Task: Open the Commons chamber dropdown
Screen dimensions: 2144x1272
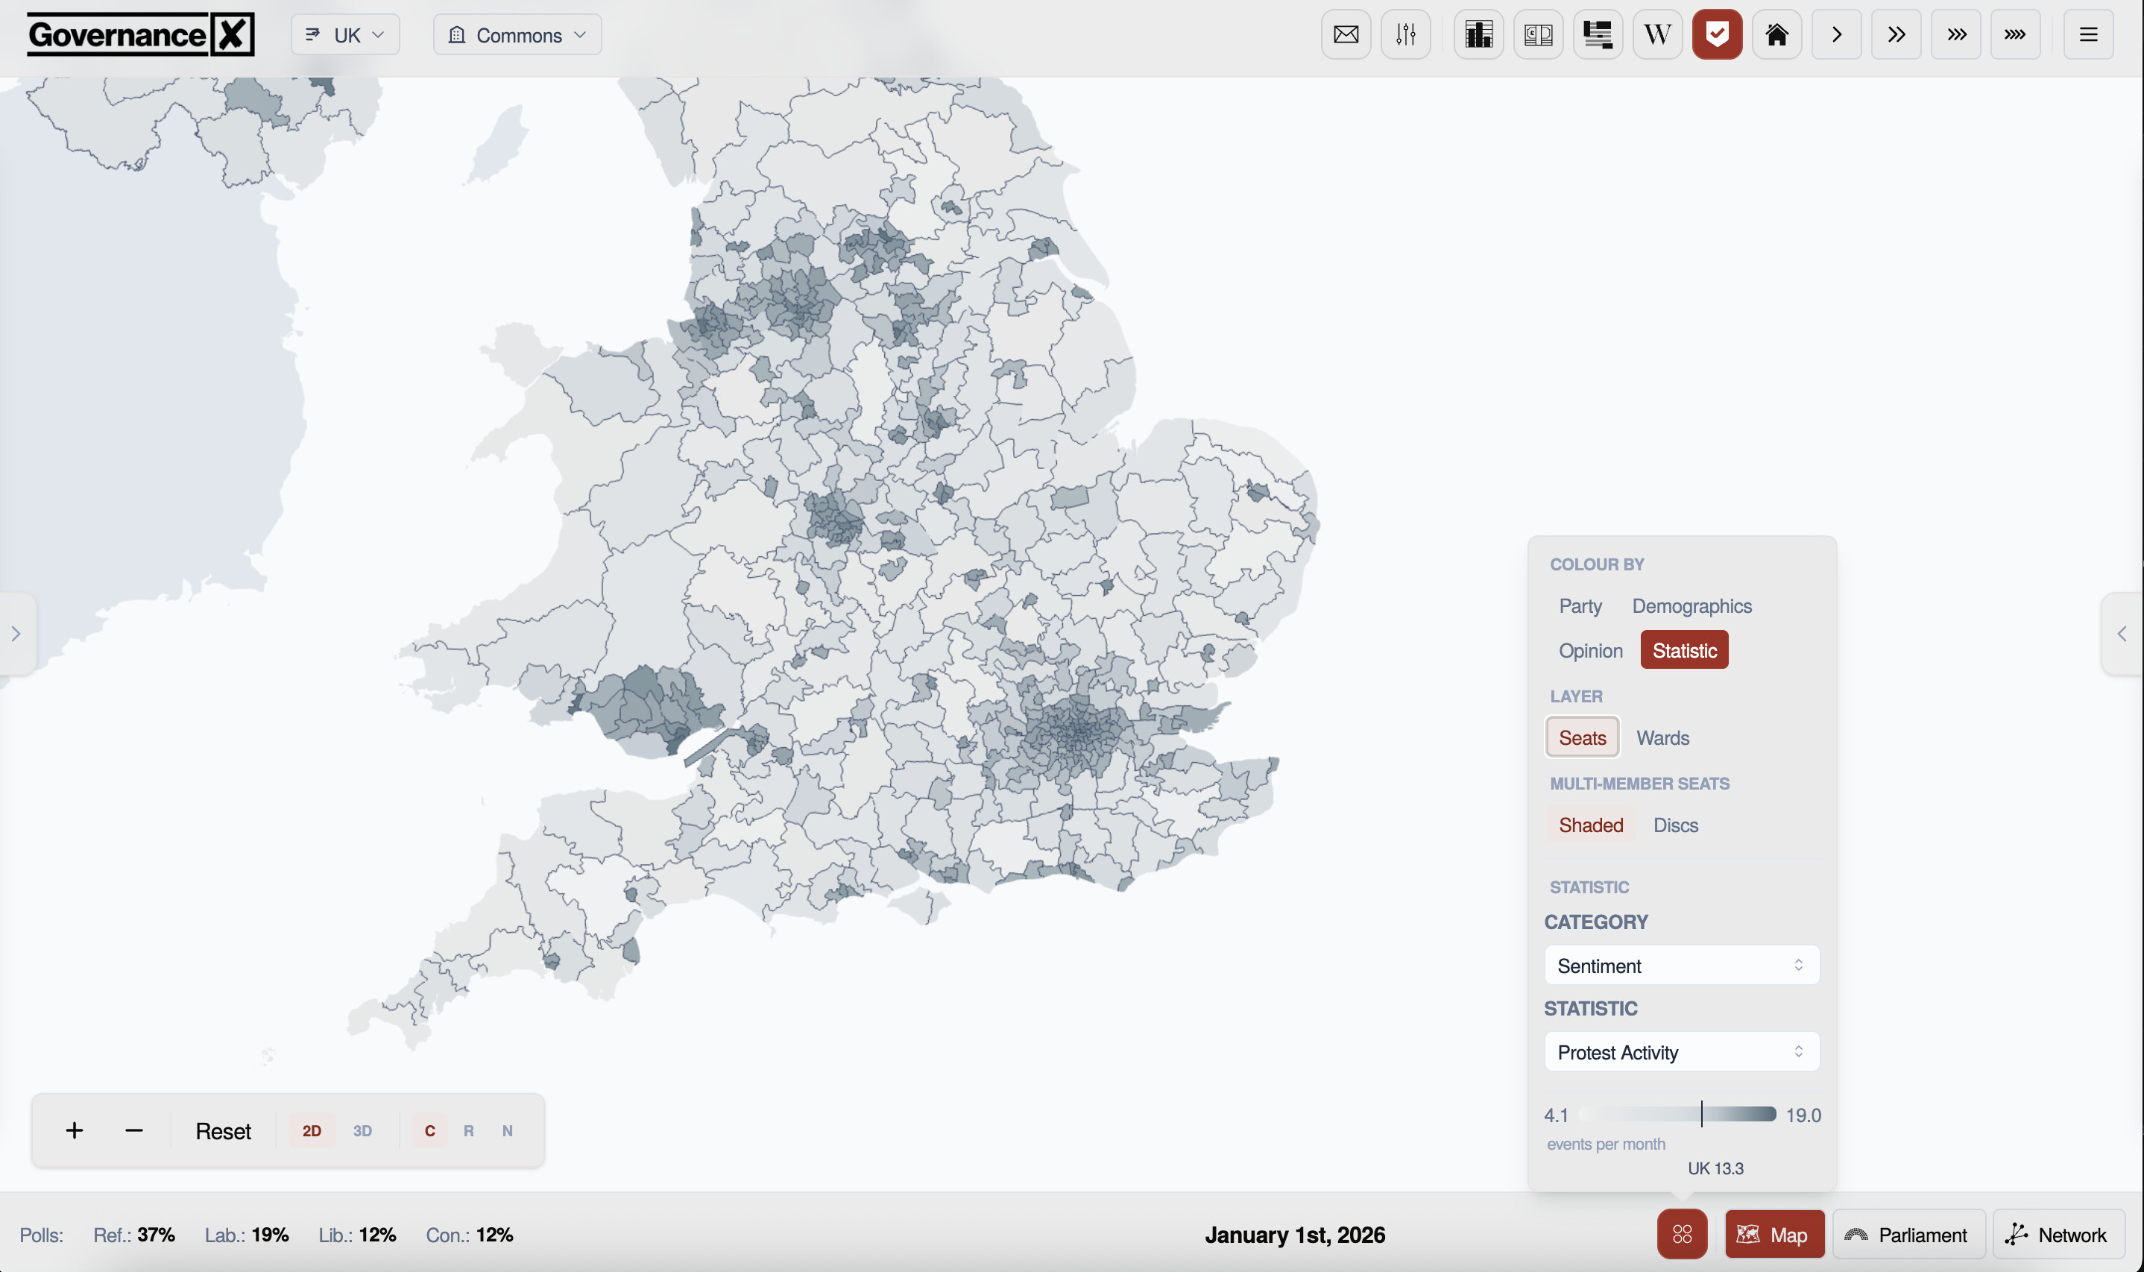Action: 517,35
